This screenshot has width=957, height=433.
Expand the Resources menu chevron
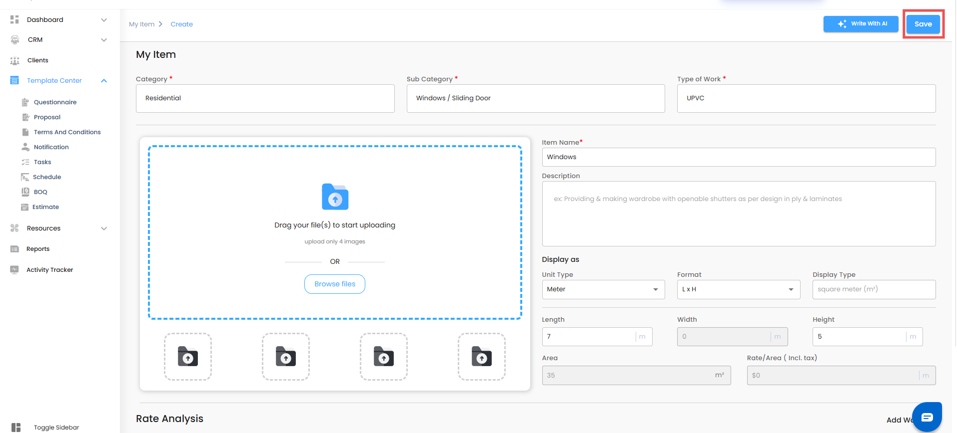104,228
